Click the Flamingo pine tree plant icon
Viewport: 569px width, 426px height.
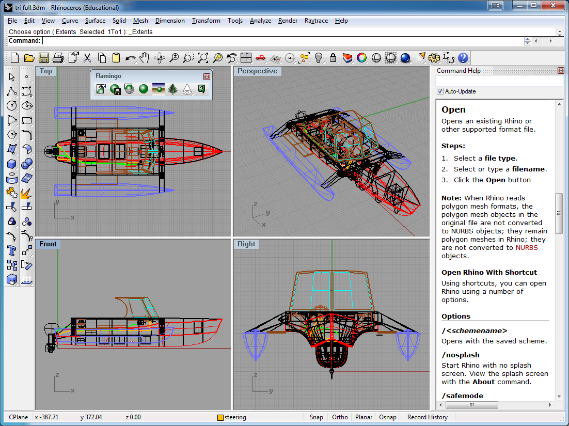(x=173, y=89)
